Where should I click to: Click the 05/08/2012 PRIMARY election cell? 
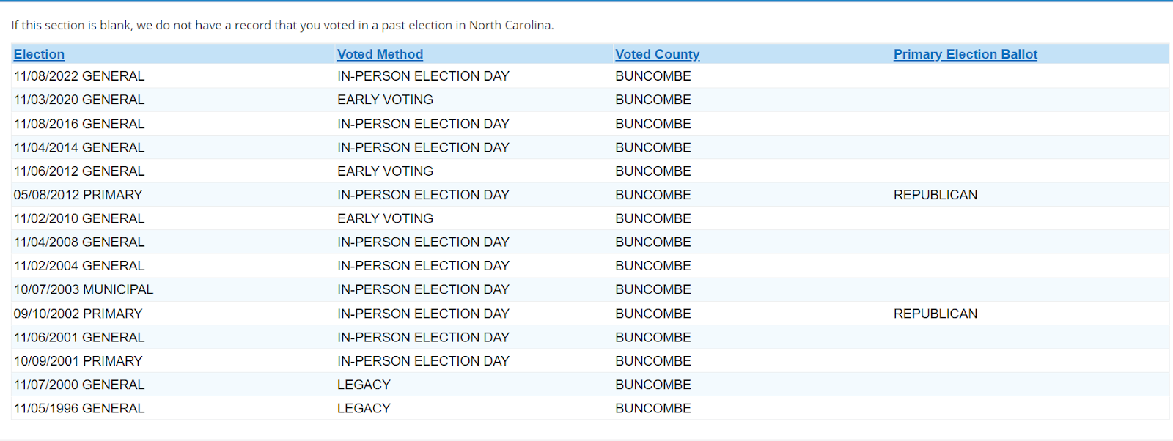coord(78,195)
